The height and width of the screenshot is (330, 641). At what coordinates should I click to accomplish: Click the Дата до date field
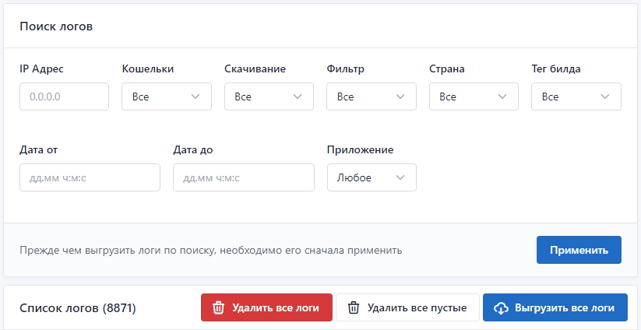pyautogui.click(x=244, y=177)
